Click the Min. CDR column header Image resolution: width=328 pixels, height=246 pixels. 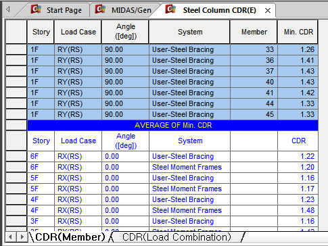(x=298, y=32)
